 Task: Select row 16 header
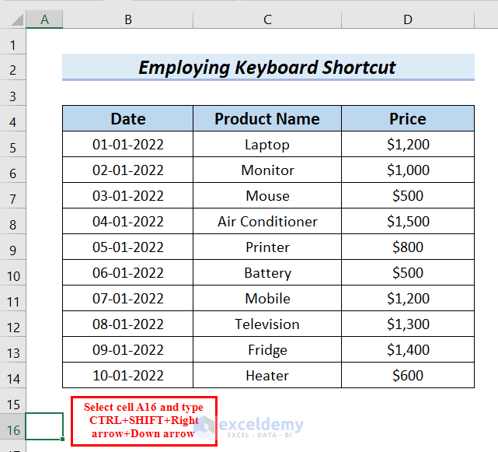tap(12, 426)
